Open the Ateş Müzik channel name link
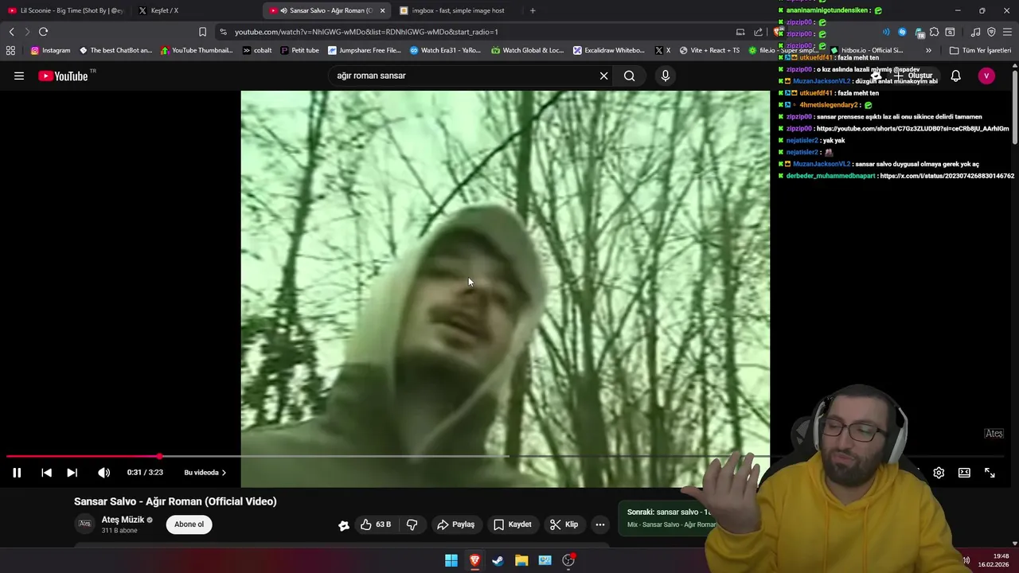Viewport: 1019px width, 573px height. [123, 520]
